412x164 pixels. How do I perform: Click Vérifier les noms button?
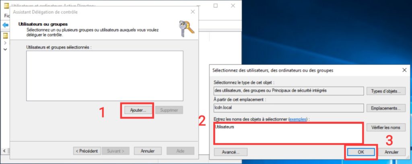tap(386, 127)
